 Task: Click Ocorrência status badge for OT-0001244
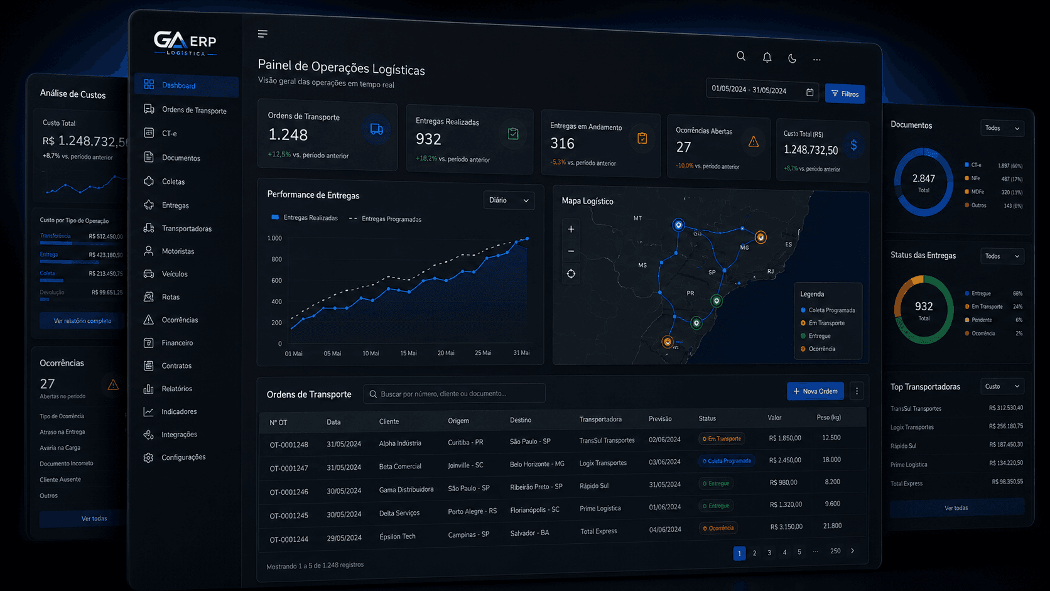[718, 528]
